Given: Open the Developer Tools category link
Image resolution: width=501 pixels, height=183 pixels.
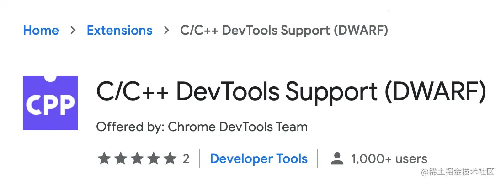Looking at the screenshot, I should pos(259,158).
